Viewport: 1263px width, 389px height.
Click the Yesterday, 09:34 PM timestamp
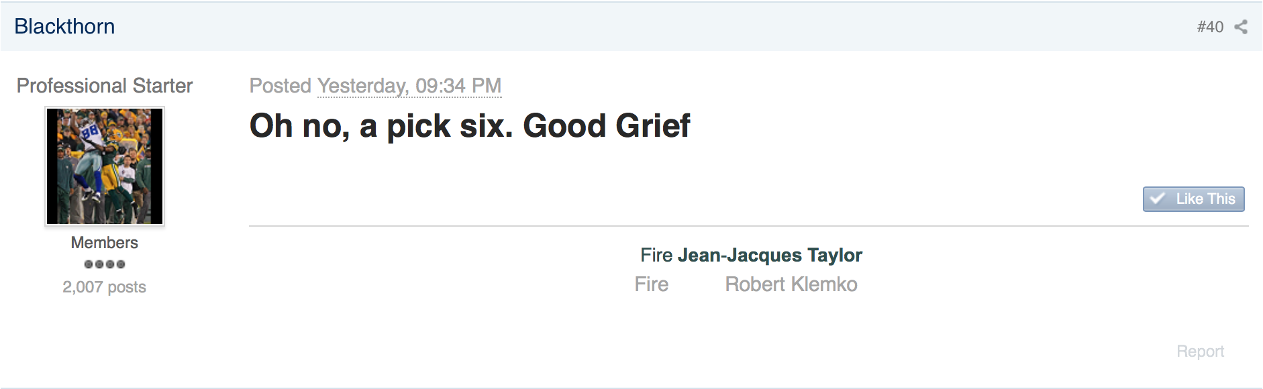409,86
